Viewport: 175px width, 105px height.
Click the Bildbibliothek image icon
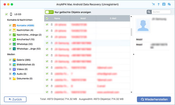pos(14,64)
